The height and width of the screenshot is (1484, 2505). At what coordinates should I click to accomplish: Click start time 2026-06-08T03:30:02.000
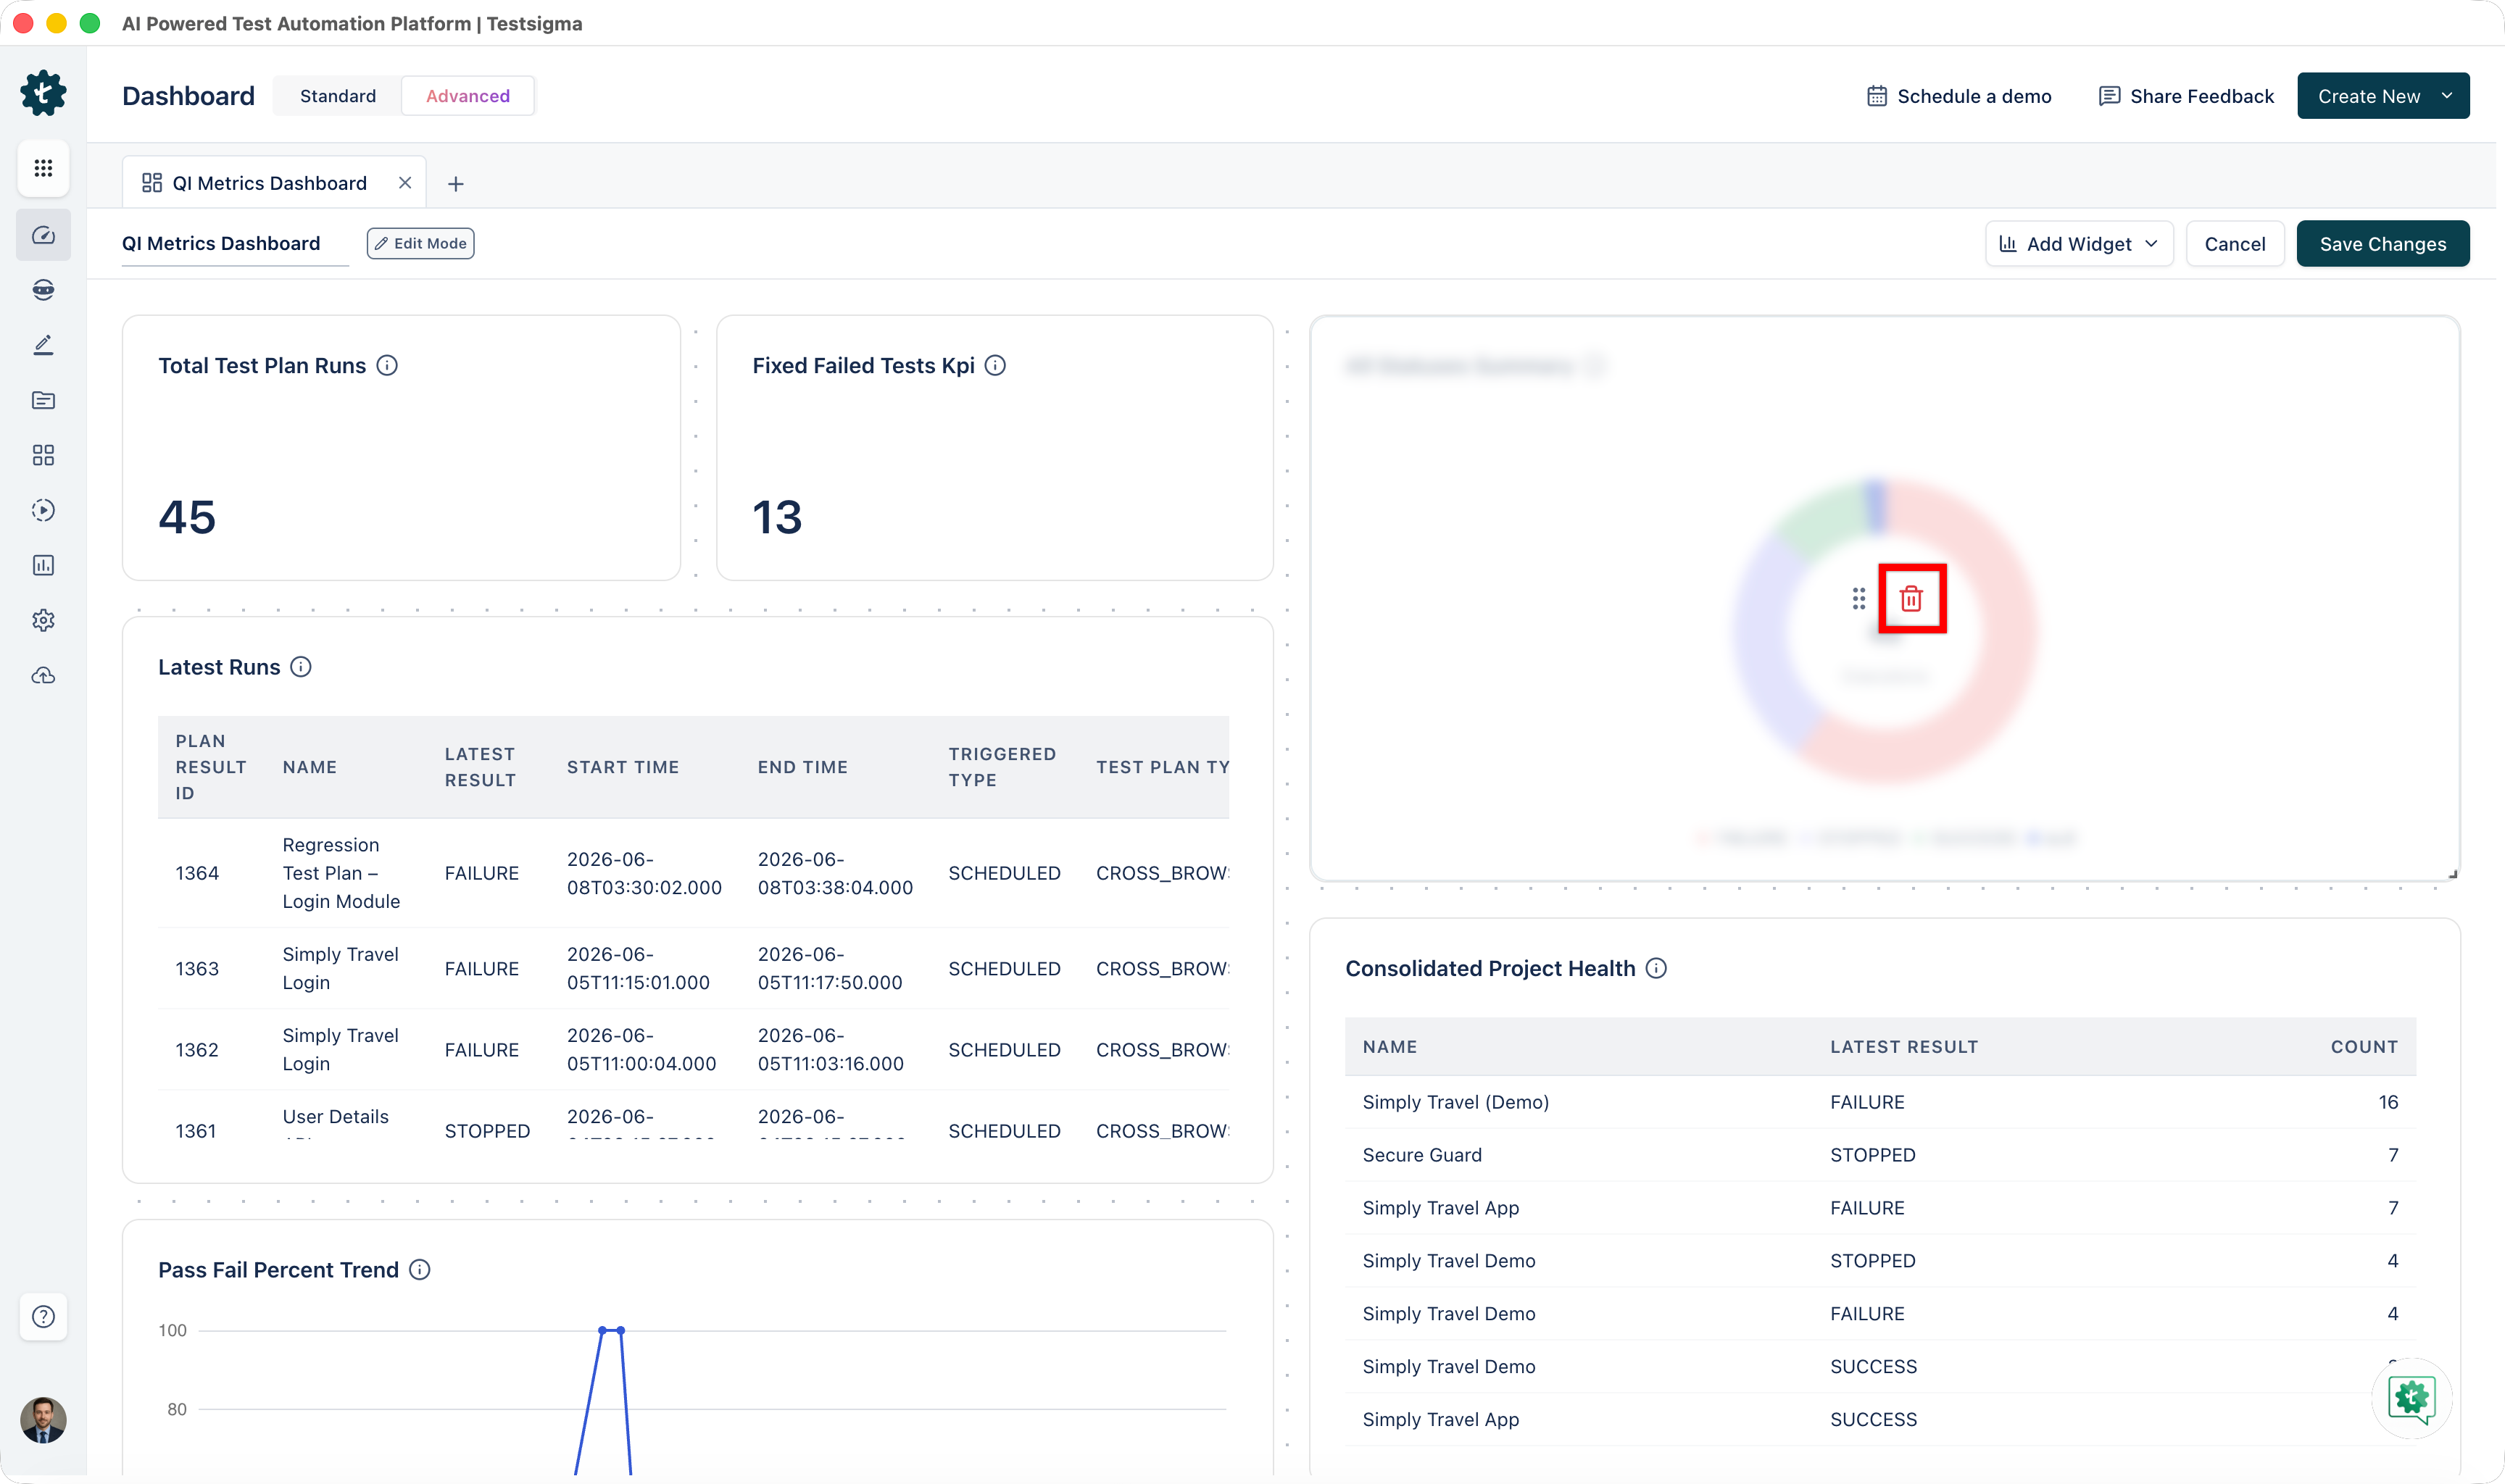click(x=644, y=873)
